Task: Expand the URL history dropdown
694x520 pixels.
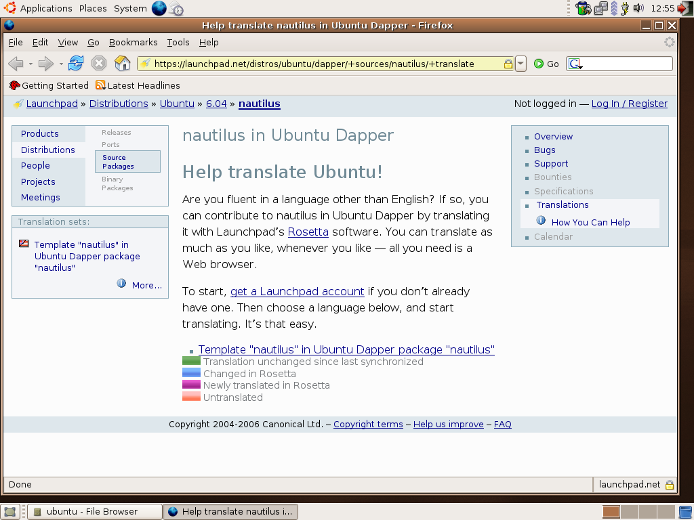Action: point(520,64)
